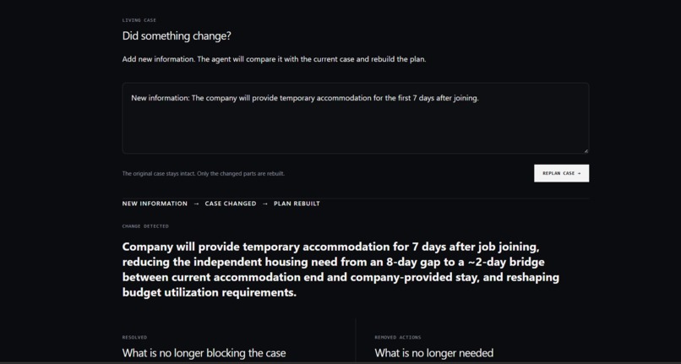Select the CASE CHANGED step label
The height and width of the screenshot is (364, 681).
pyautogui.click(x=231, y=204)
